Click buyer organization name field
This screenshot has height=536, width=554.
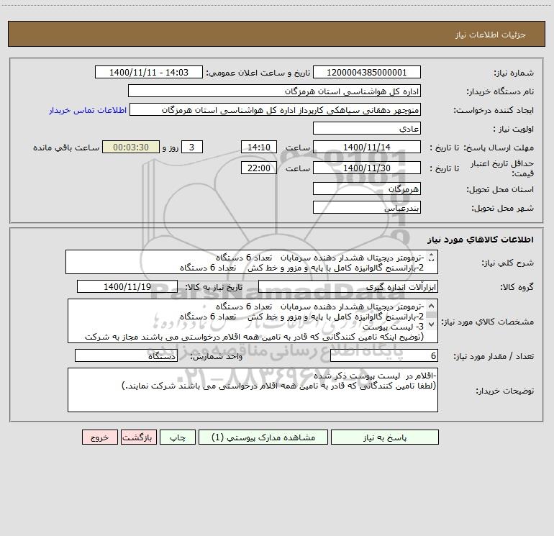(x=274, y=91)
